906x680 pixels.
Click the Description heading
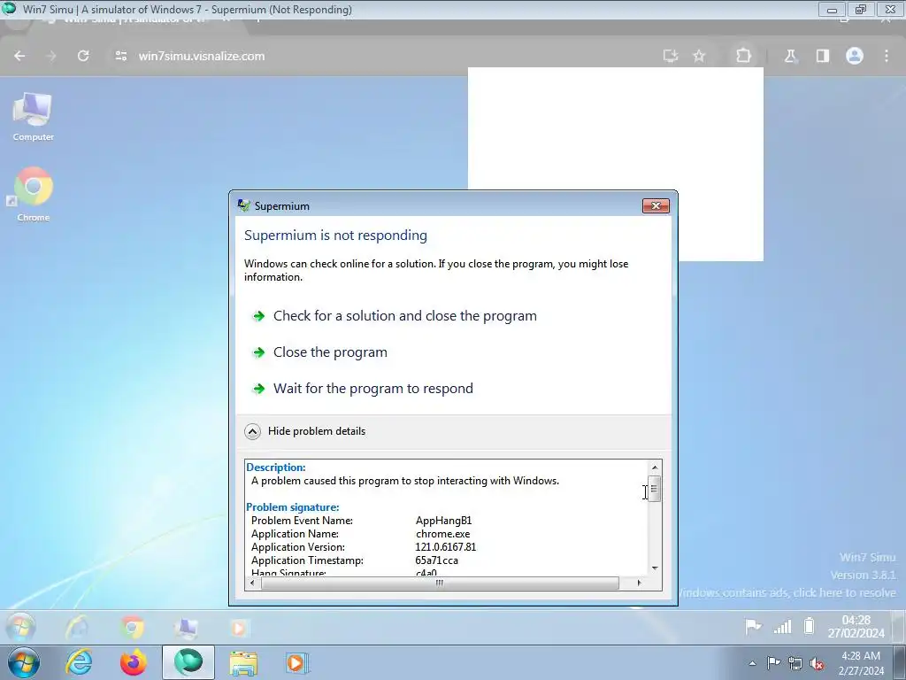[x=276, y=467]
